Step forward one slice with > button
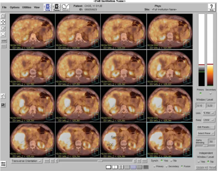The image size is (218, 171). (x=135, y=161)
